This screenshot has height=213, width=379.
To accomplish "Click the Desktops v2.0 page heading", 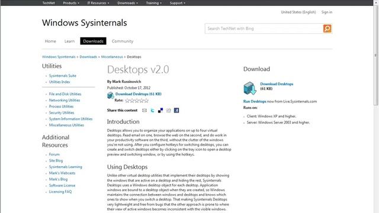I will pyautogui.click(x=138, y=70).
